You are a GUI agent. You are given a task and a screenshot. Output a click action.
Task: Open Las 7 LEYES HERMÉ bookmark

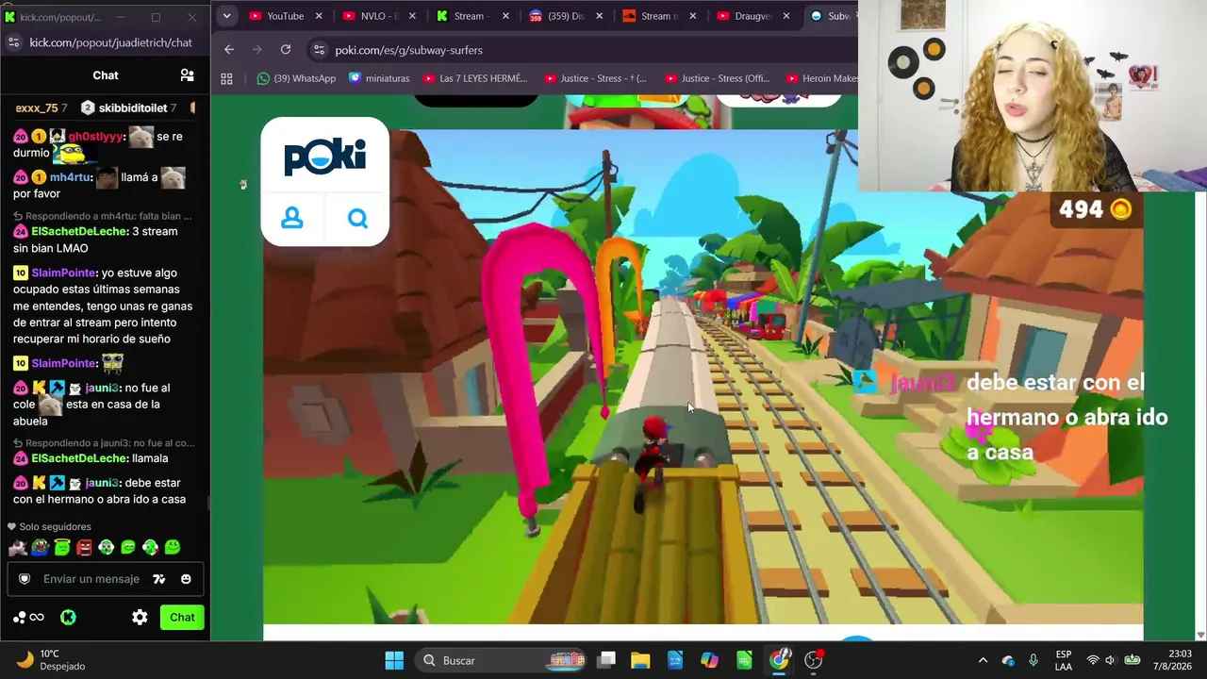tap(475, 78)
